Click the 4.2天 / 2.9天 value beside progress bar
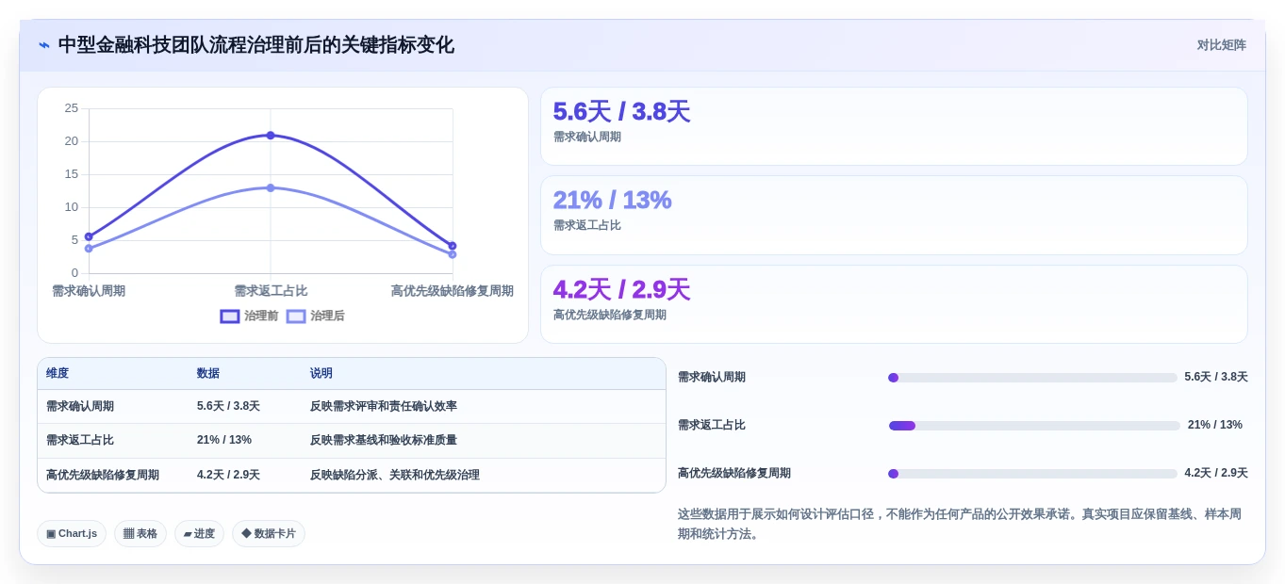This screenshot has height=584, width=1285. click(1216, 474)
